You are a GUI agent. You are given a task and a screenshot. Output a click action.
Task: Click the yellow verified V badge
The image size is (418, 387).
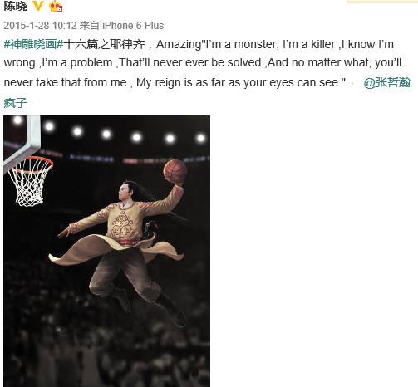[x=38, y=6]
